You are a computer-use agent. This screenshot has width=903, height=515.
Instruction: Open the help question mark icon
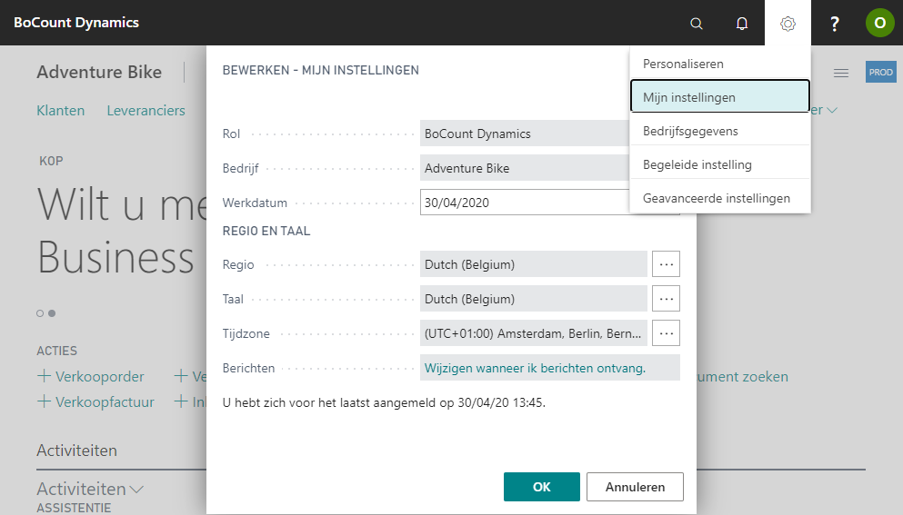pyautogui.click(x=834, y=23)
